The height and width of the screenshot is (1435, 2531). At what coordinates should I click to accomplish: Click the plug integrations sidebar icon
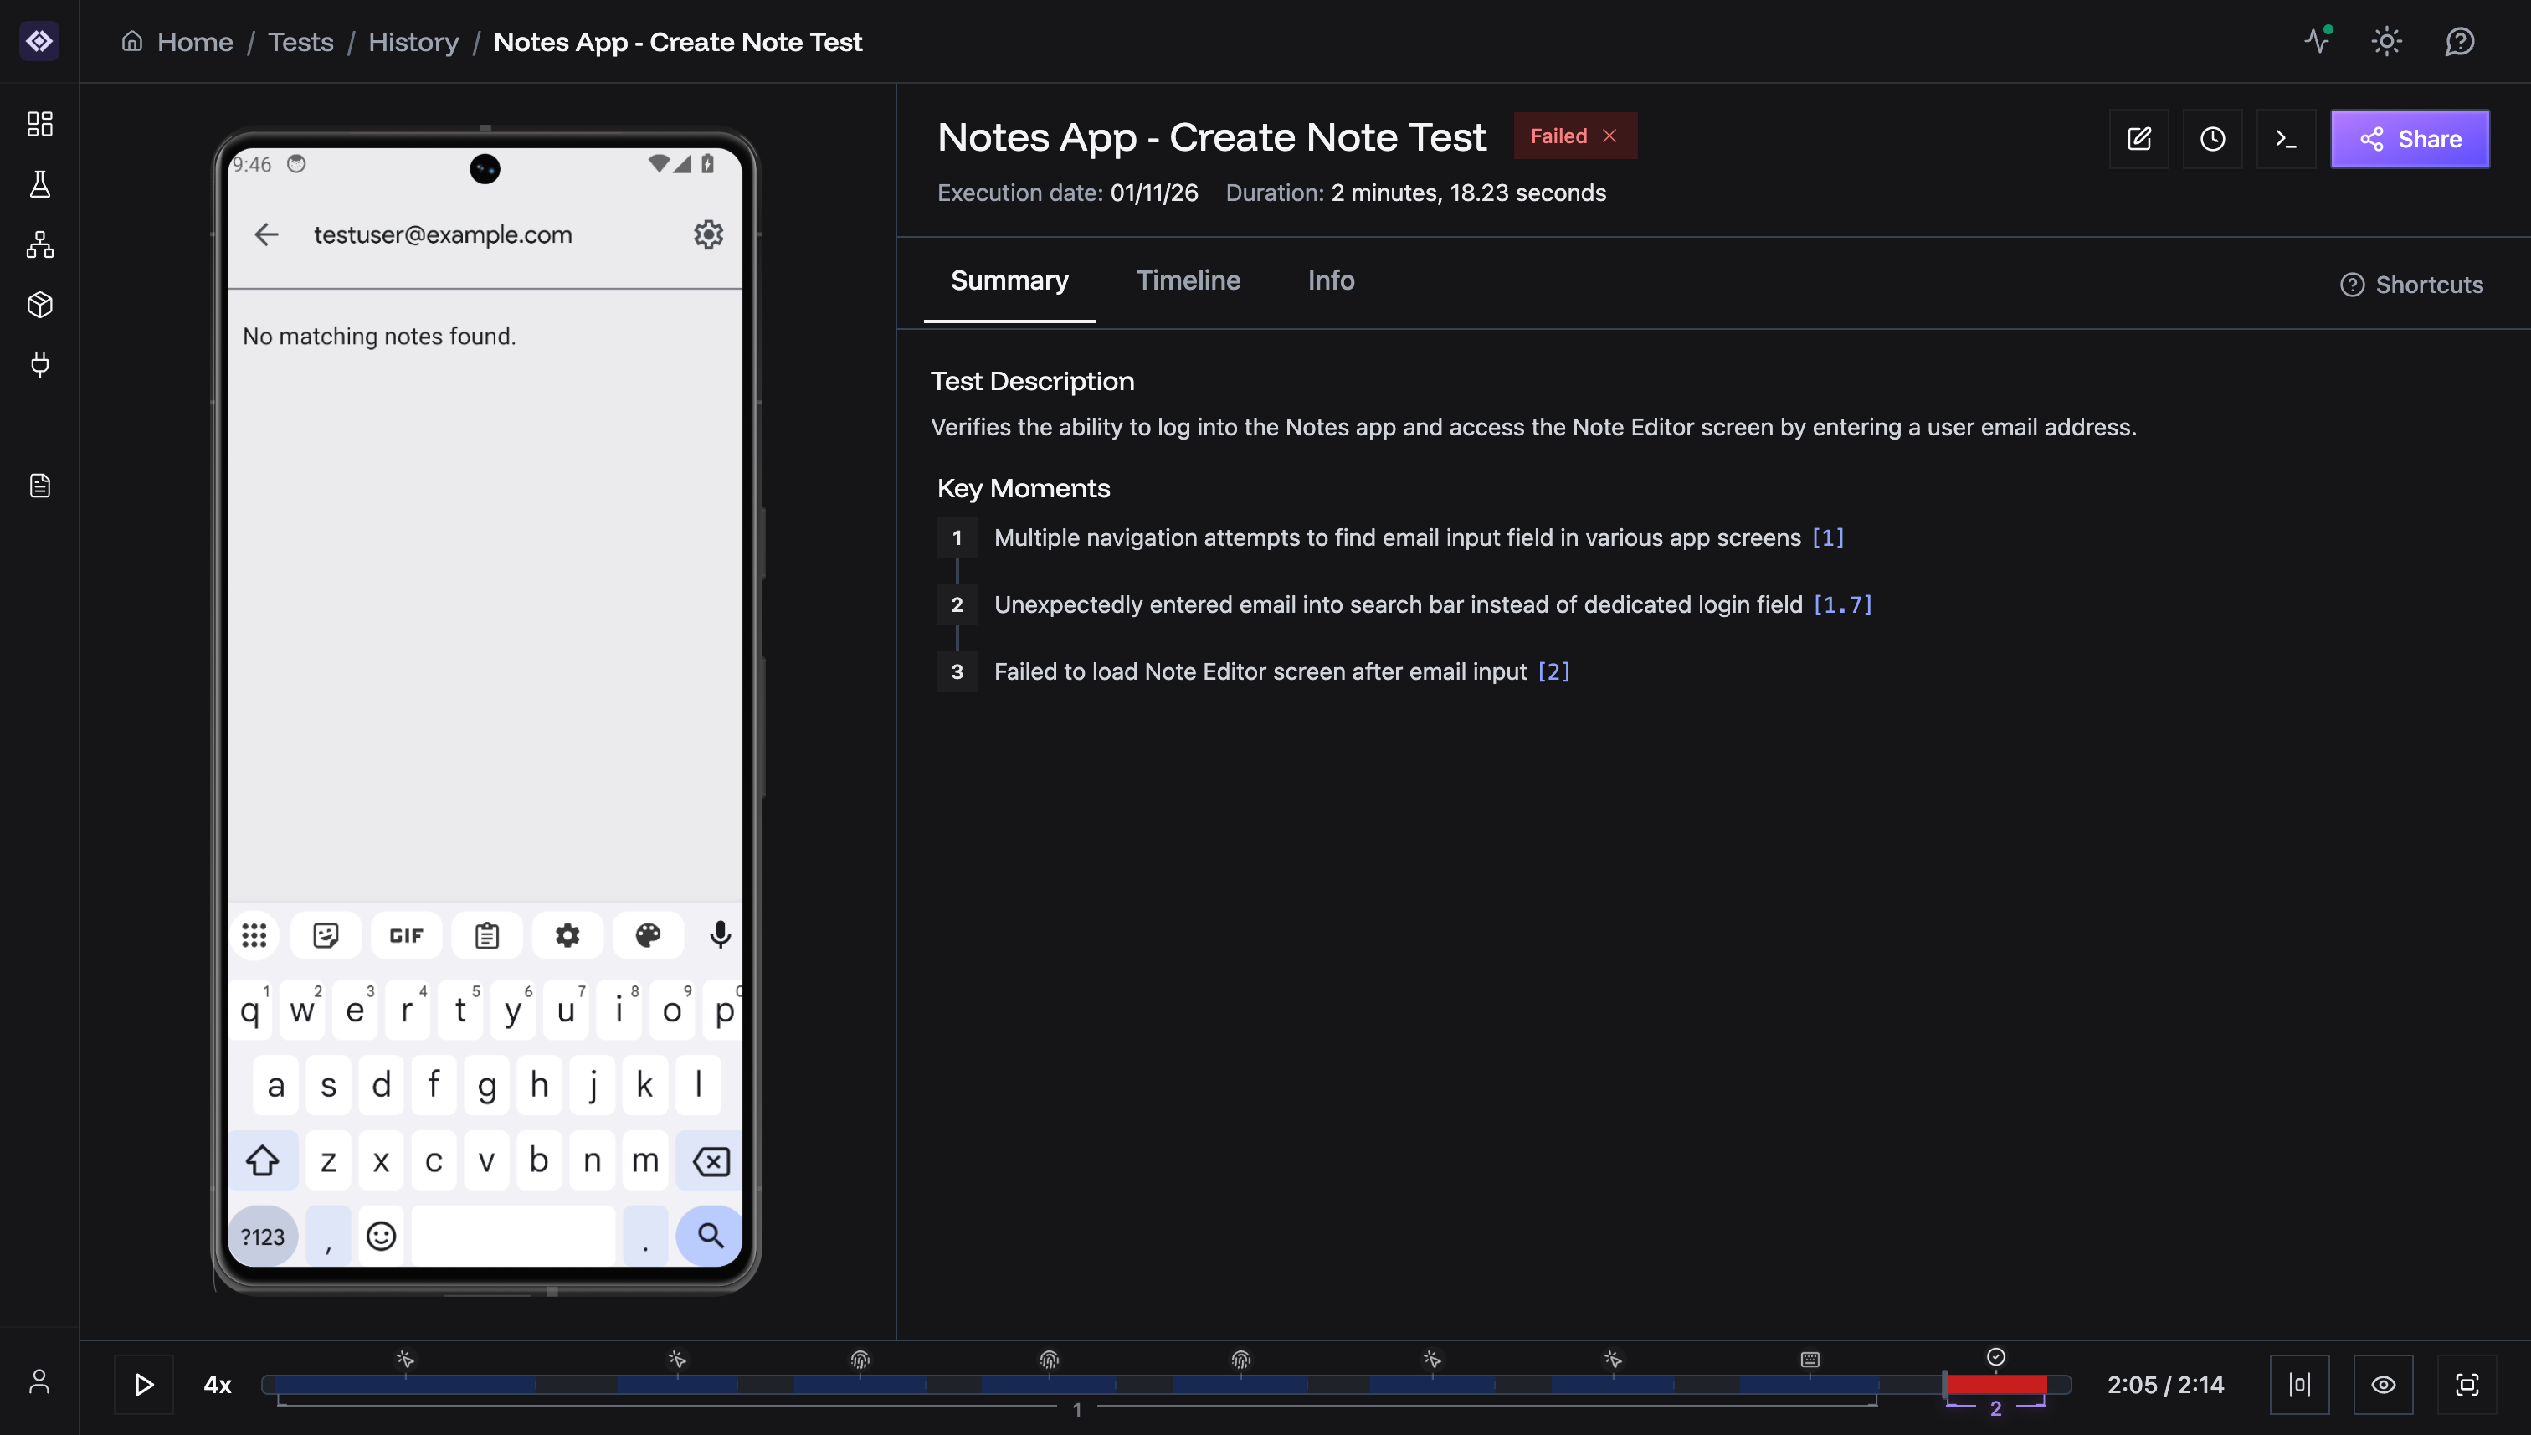click(39, 365)
